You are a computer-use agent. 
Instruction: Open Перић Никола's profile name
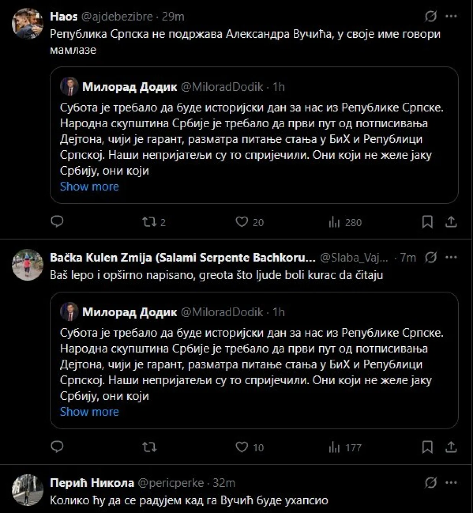[x=92, y=483]
